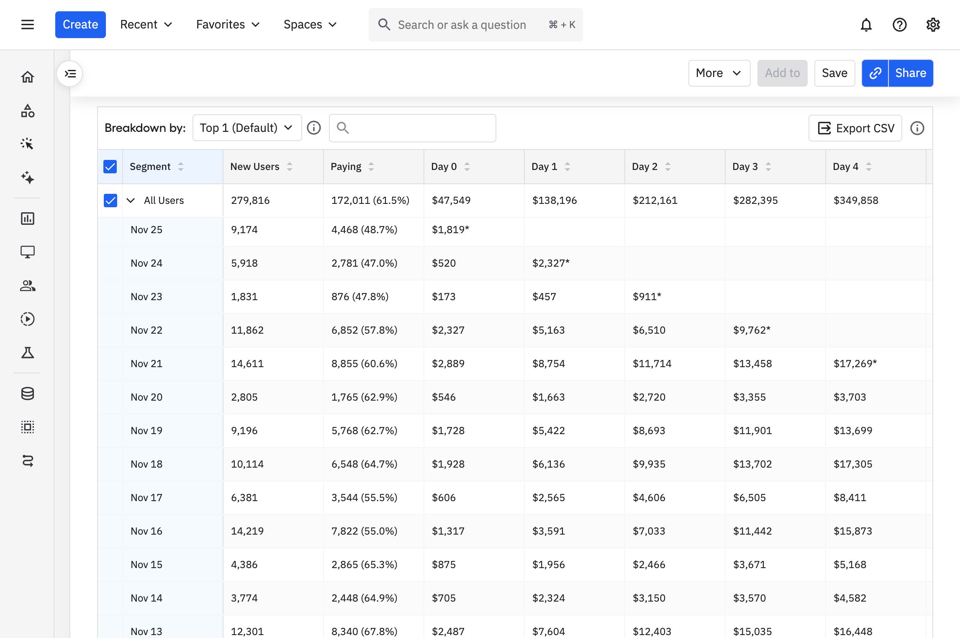Click the chart bar icon in sidebar
This screenshot has width=960, height=638.
(x=28, y=219)
